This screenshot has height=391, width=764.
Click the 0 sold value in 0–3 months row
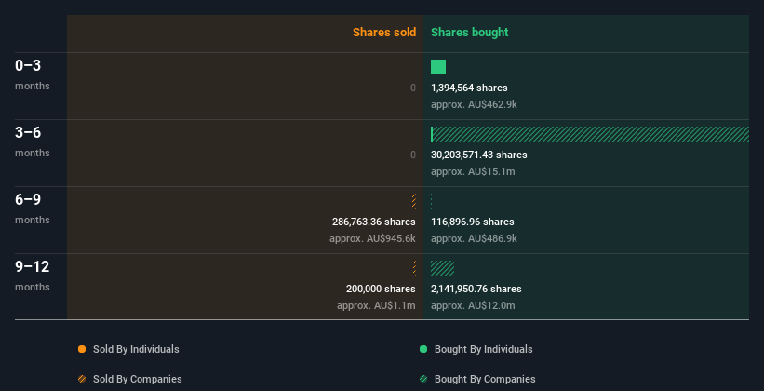click(x=413, y=88)
